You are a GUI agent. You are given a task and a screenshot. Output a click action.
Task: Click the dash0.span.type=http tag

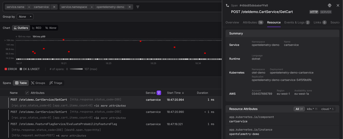tap(83, 130)
